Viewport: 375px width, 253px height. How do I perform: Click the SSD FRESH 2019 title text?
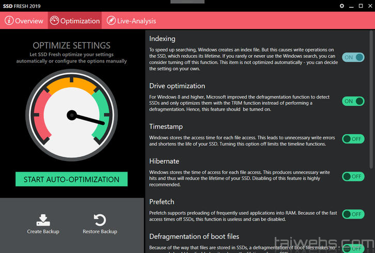tap(22, 6)
